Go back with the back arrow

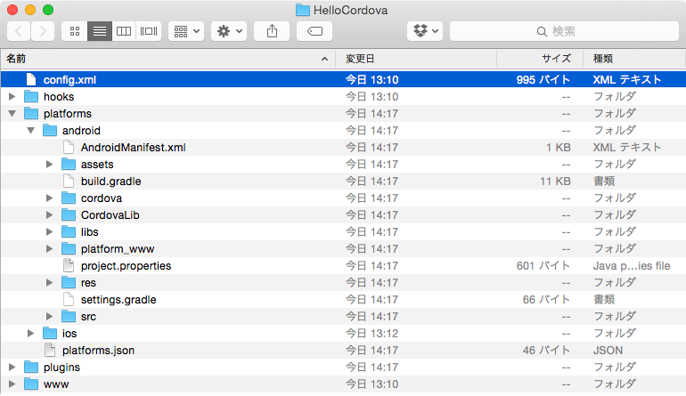coord(19,31)
